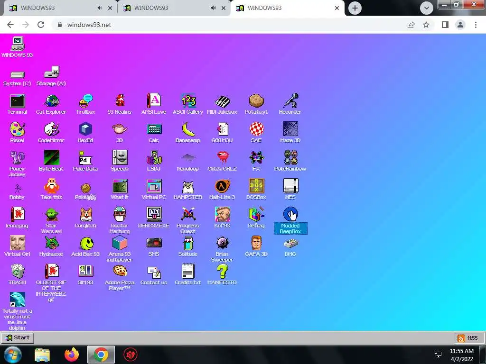The image size is (486, 364).
Task: Open lenna.png file icon
Action: click(x=18, y=215)
